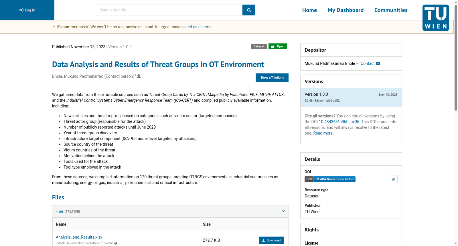This screenshot has height=246, width=458.
Task: Click the Log in button
Action: coord(27,10)
